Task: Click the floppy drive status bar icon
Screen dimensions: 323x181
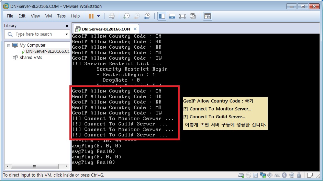Action: (x=255, y=175)
